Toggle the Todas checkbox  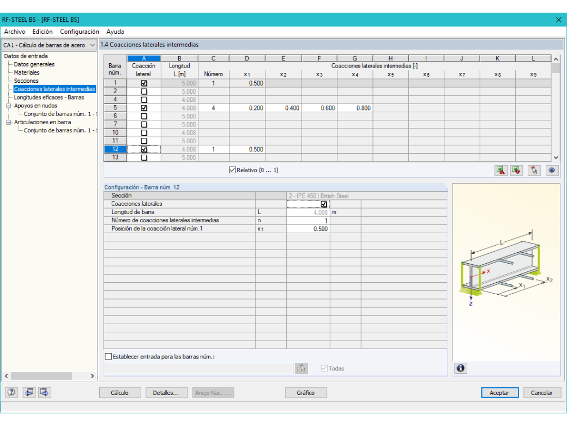tap(324, 368)
